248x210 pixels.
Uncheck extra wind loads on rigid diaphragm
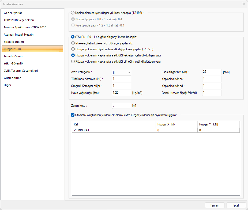tap(73, 115)
